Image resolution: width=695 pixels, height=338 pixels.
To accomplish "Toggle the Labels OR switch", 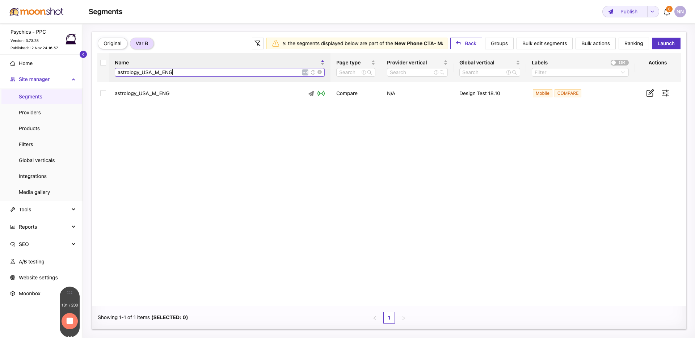I will tap(619, 63).
